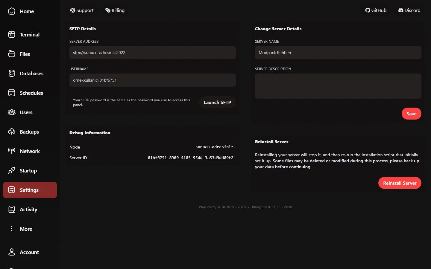
Task: Click the Save button
Action: [x=411, y=114]
